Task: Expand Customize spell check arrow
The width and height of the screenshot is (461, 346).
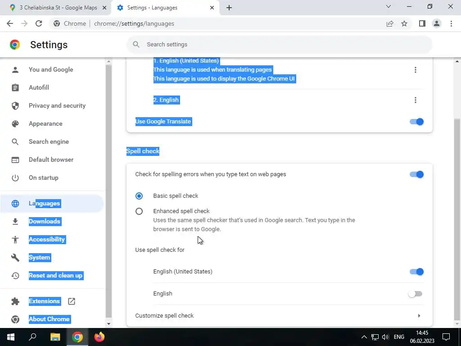Action: [x=419, y=316]
